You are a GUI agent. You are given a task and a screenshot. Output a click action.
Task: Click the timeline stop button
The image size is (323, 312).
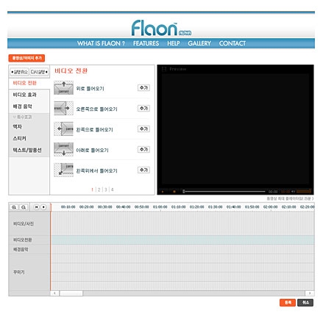tap(43, 207)
